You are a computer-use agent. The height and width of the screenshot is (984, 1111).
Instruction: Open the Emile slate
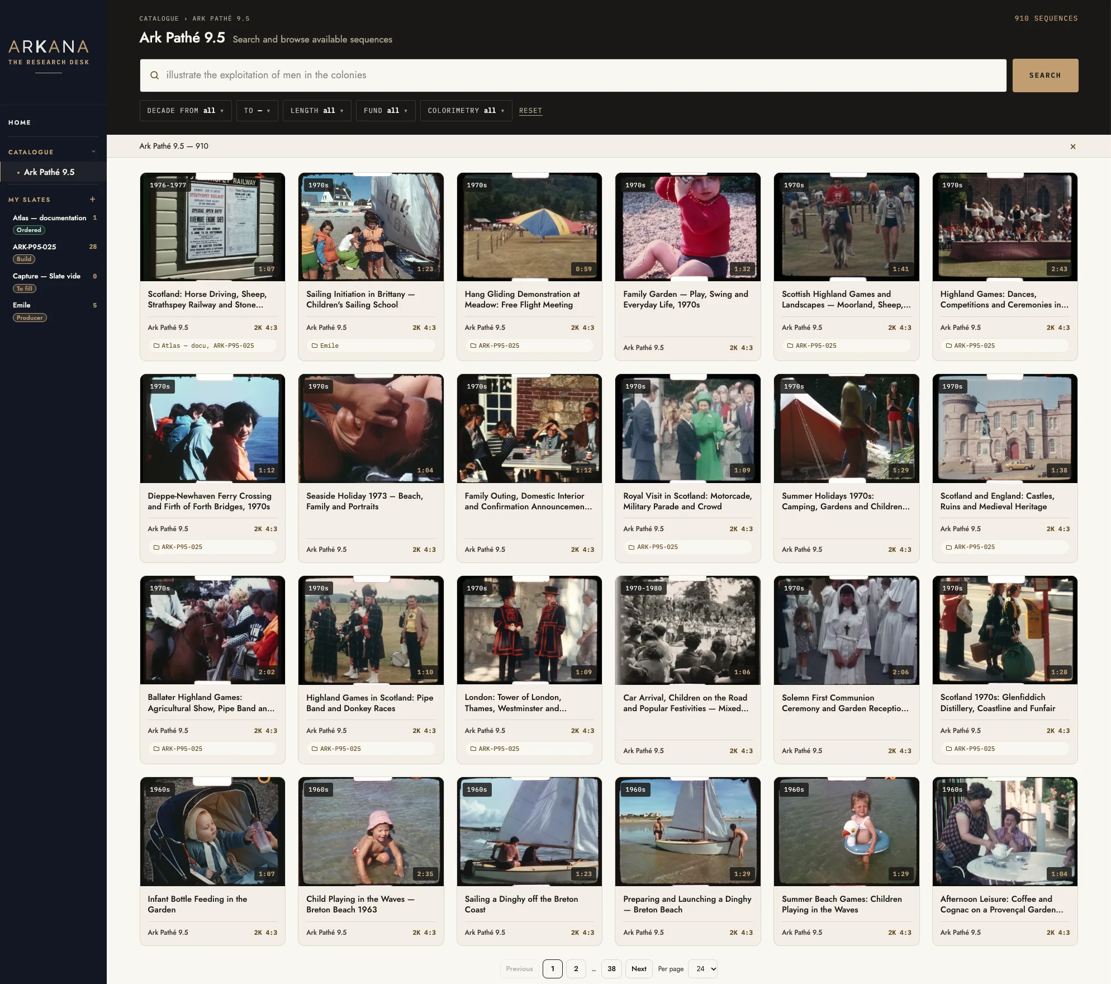pos(22,305)
